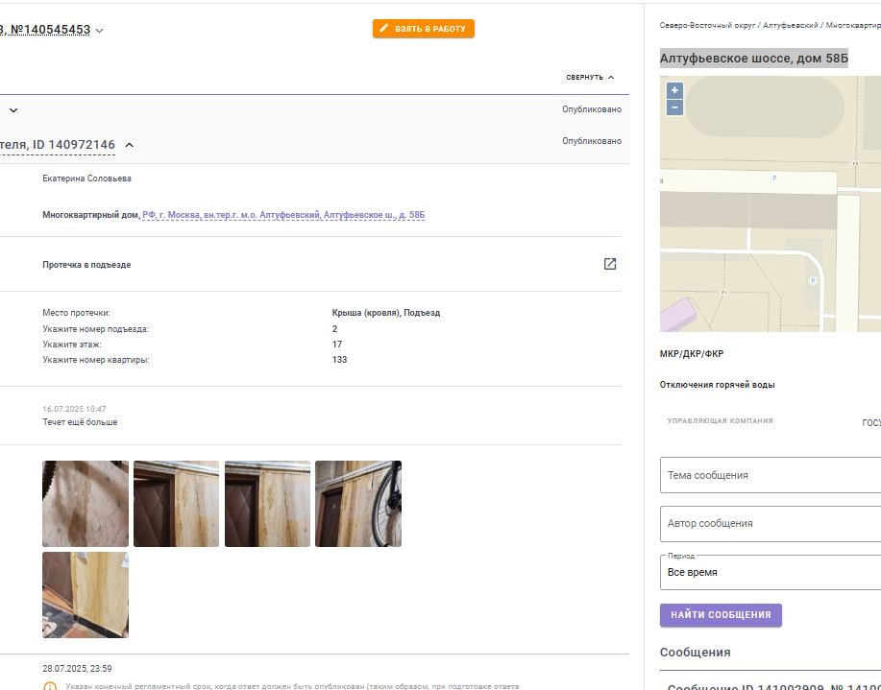The width and height of the screenshot is (881, 690).
Task: Open the second photo thumbnail with door
Action: (177, 504)
